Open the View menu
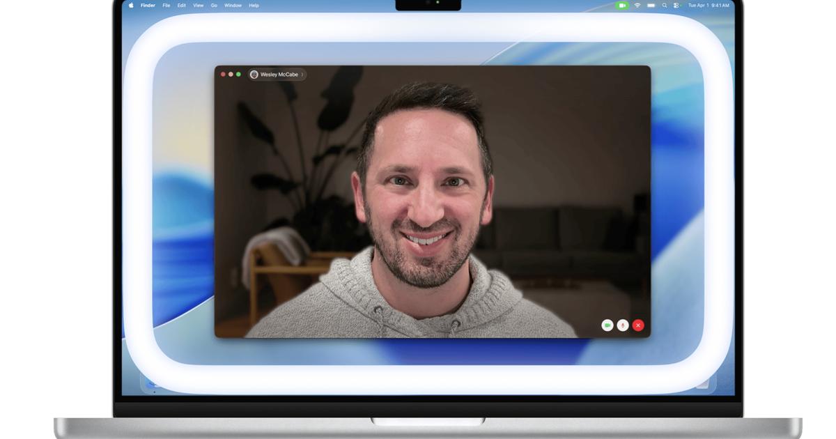The image size is (836, 439). point(199,6)
